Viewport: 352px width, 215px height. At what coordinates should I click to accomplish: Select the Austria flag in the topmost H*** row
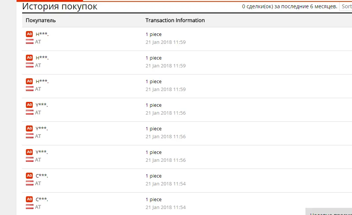tap(29, 42)
